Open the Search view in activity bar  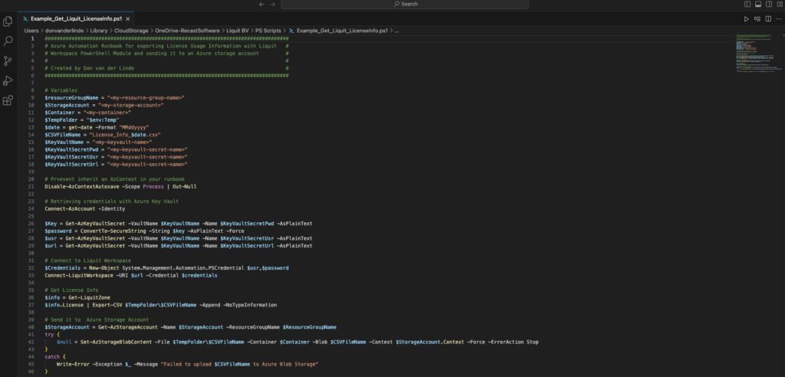pos(8,41)
